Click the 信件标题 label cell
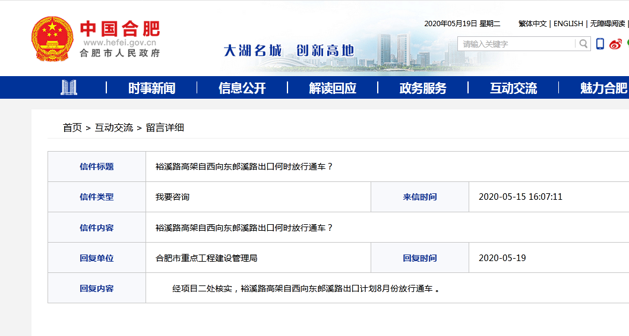 pyautogui.click(x=97, y=167)
